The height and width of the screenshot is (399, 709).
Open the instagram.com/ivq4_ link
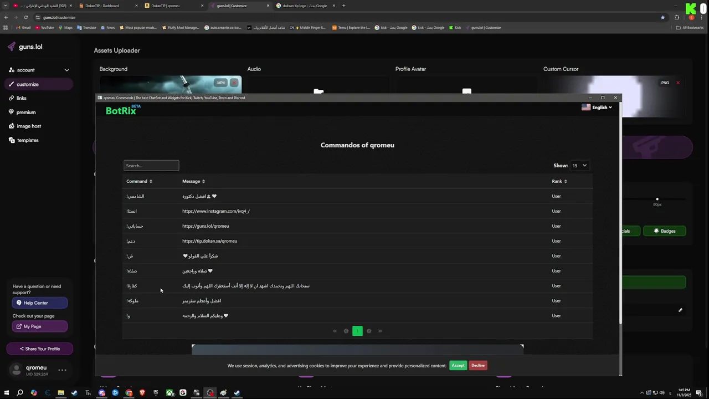click(x=216, y=211)
